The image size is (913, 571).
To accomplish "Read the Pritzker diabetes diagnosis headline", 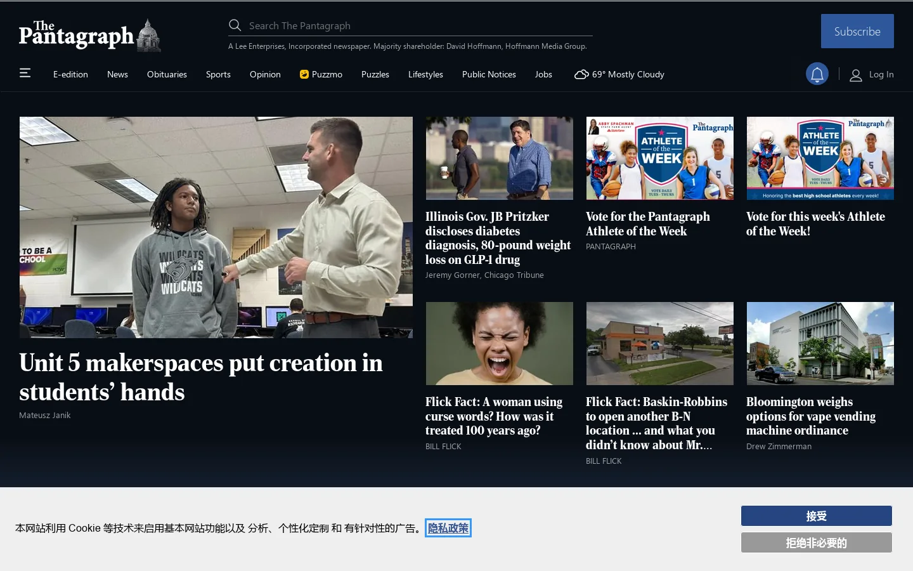I will (x=498, y=238).
